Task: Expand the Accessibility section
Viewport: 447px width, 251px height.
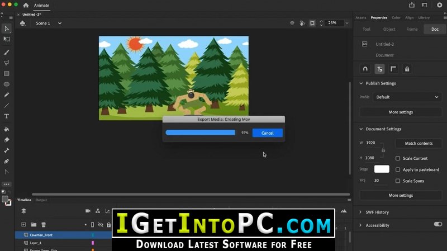Action: coord(360,225)
